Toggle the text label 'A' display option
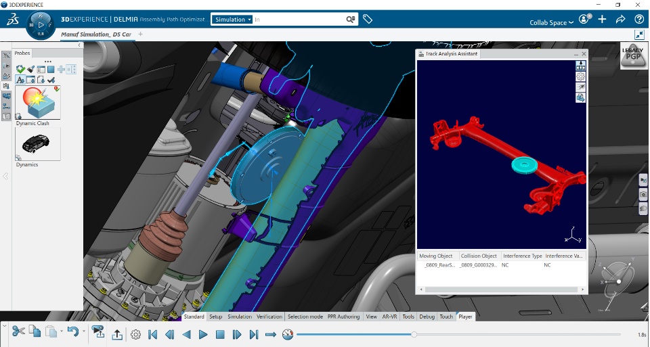The width and height of the screenshot is (650, 347). pos(20,80)
